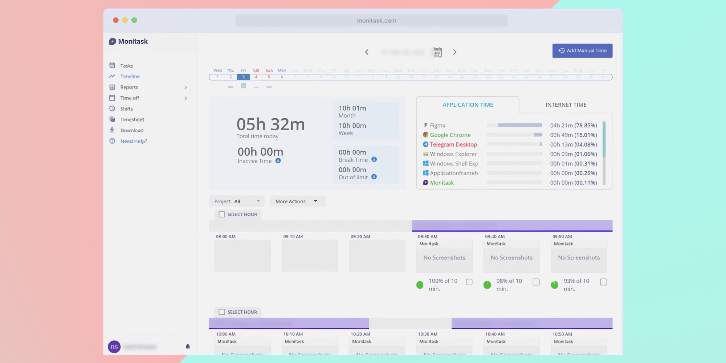Open Timeline in the sidebar
Screen dimensions: 726x363
pyautogui.click(x=130, y=76)
